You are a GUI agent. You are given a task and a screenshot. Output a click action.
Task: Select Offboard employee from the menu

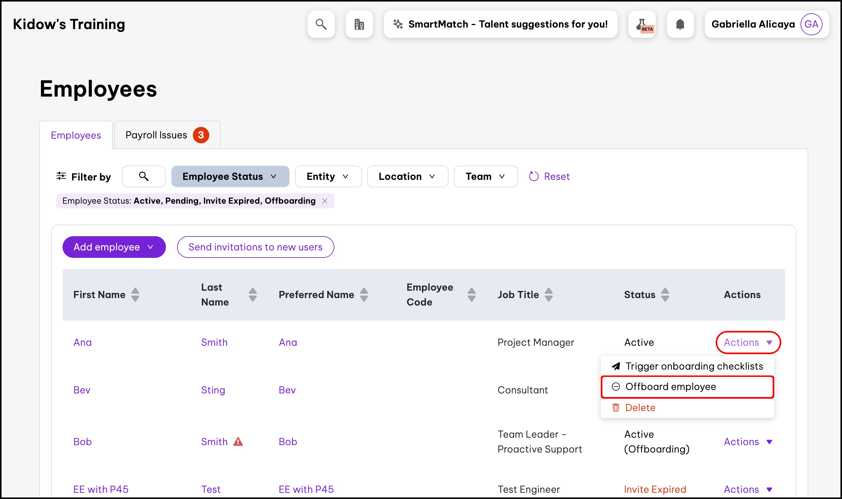pos(671,387)
